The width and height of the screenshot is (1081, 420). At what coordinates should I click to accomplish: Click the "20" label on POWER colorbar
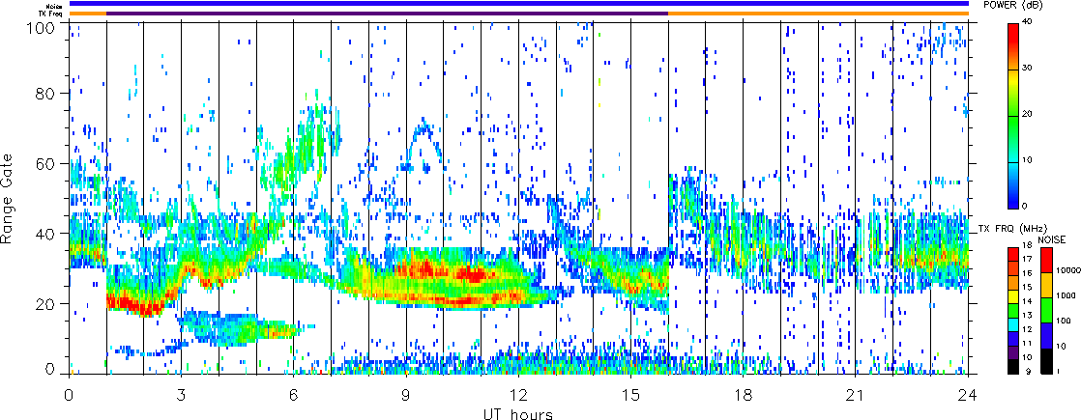1027,114
